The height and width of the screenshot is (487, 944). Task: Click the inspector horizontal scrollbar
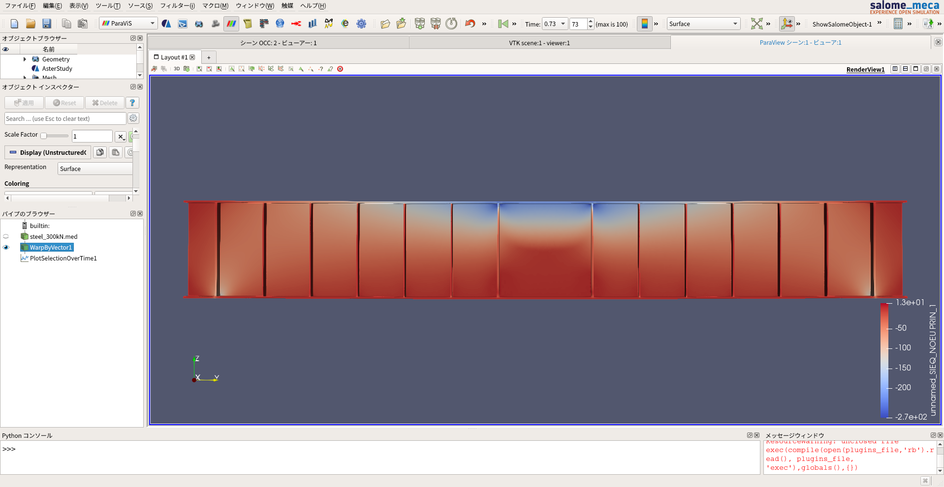click(68, 198)
